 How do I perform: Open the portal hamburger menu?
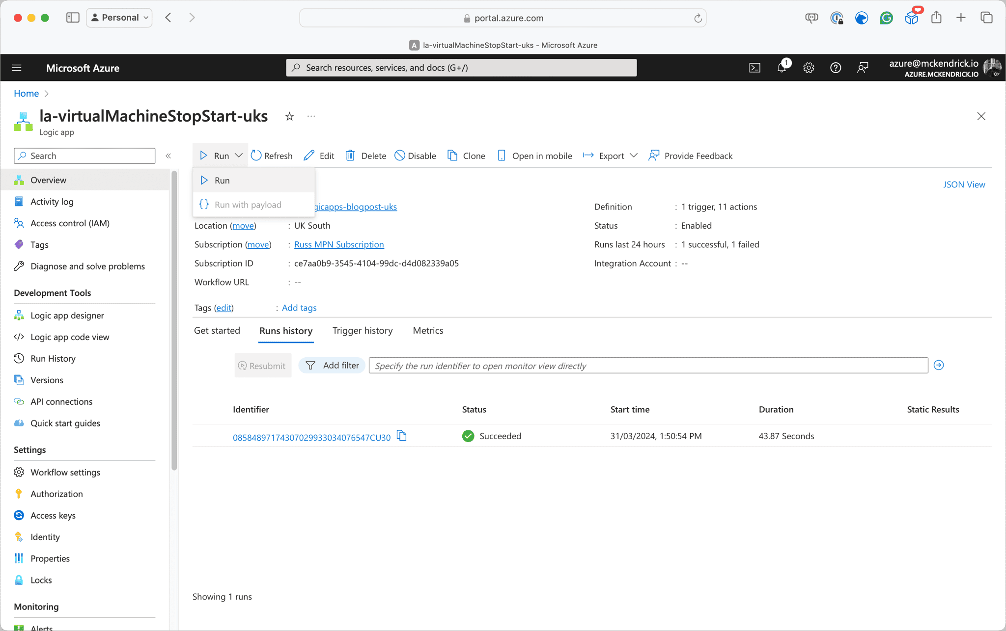click(17, 68)
